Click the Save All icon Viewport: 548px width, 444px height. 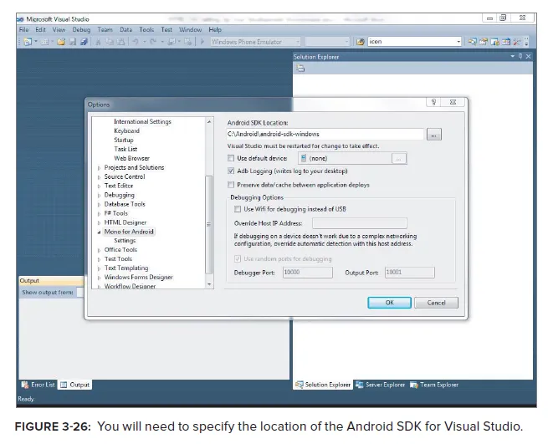click(x=84, y=42)
